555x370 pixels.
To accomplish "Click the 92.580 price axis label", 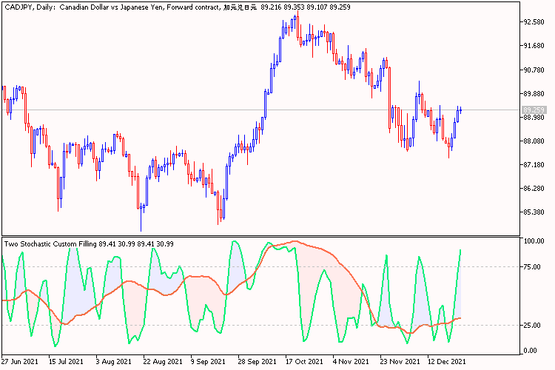I will coord(534,22).
